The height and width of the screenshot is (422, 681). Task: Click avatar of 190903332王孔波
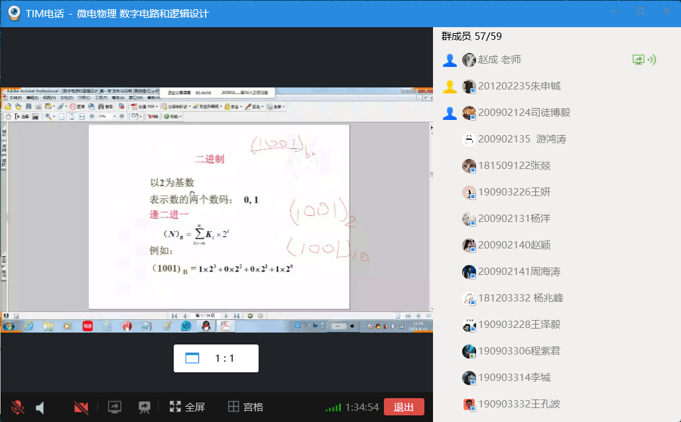tap(469, 404)
